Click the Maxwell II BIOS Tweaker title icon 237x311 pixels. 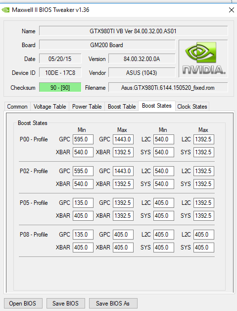tap(5, 10)
